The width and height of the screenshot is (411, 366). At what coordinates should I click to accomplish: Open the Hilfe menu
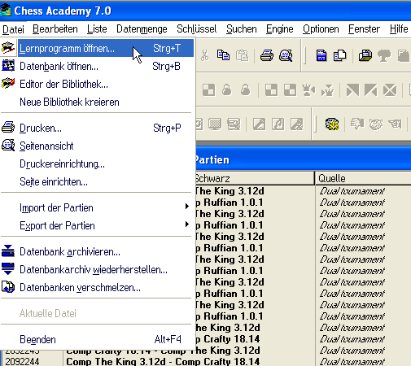(399, 29)
